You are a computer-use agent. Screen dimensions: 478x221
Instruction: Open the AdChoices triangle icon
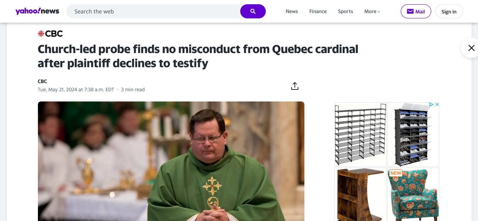tap(431, 105)
